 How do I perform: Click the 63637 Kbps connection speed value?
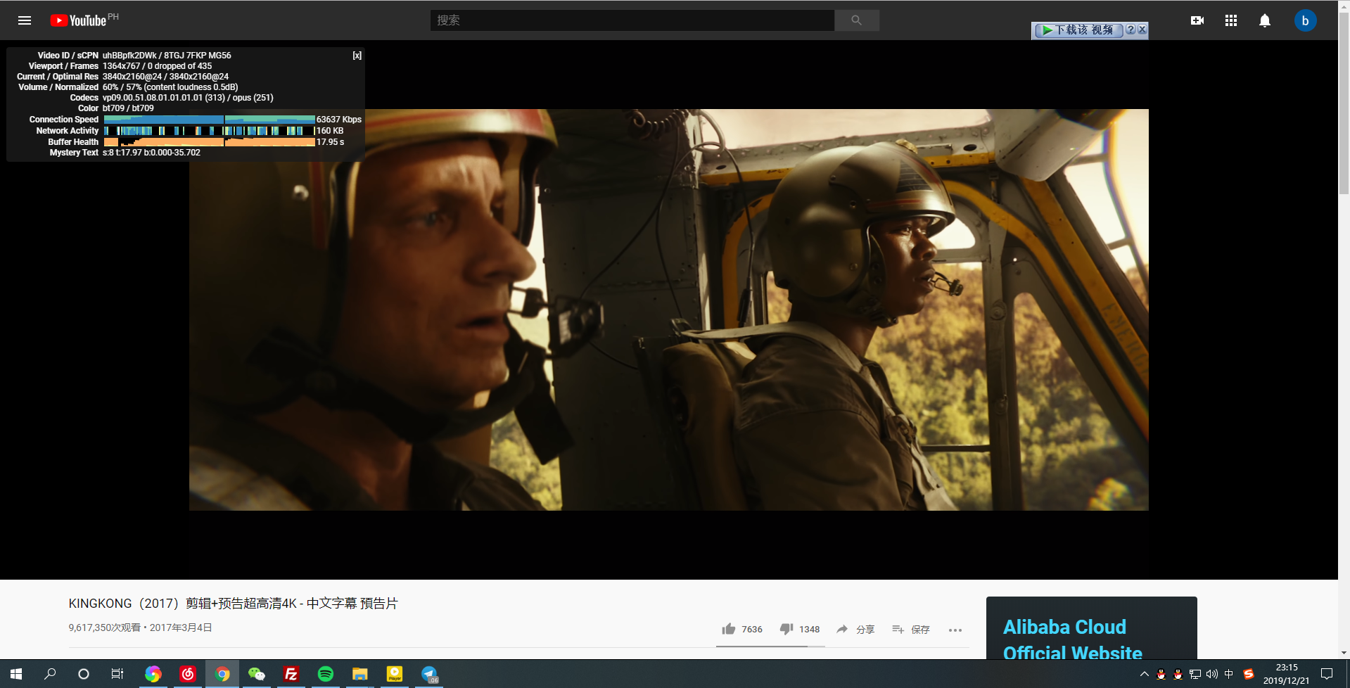[x=339, y=120]
